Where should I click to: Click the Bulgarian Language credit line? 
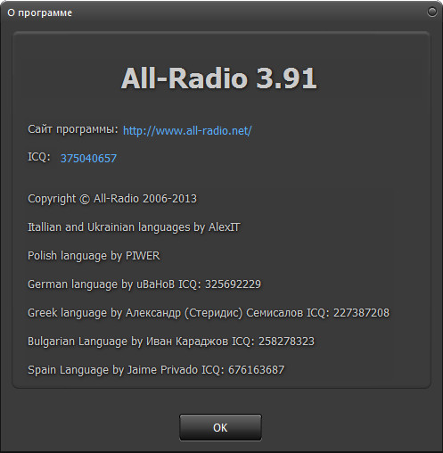coord(171,342)
